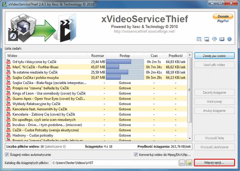The height and width of the screenshot is (171, 240).
Task: Sort list by Prędkość column header
Action: pos(176,55)
